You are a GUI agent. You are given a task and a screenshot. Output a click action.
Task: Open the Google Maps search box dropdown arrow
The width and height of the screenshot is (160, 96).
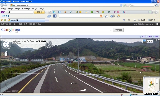click(111, 30)
